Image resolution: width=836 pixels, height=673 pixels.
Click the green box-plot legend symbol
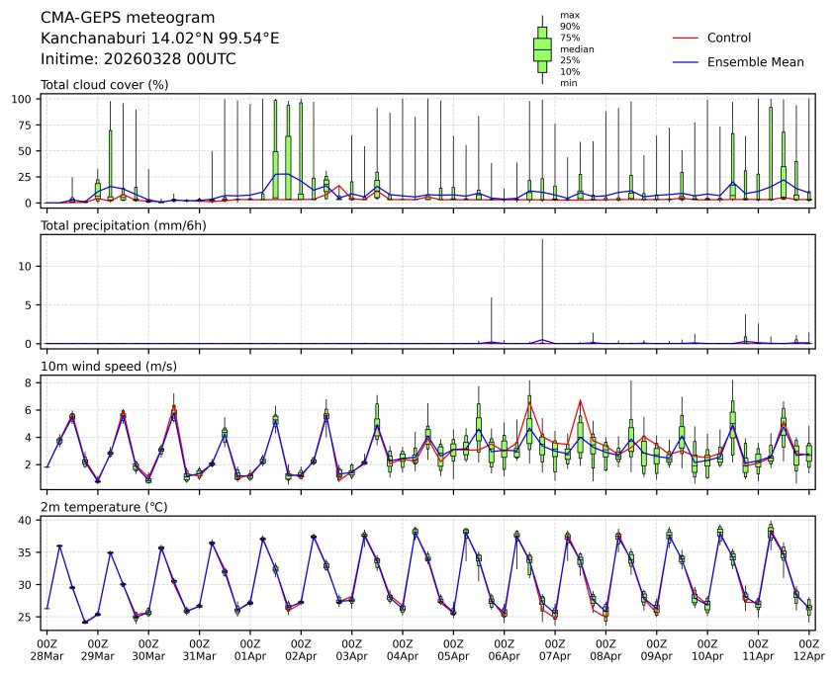tap(542, 49)
